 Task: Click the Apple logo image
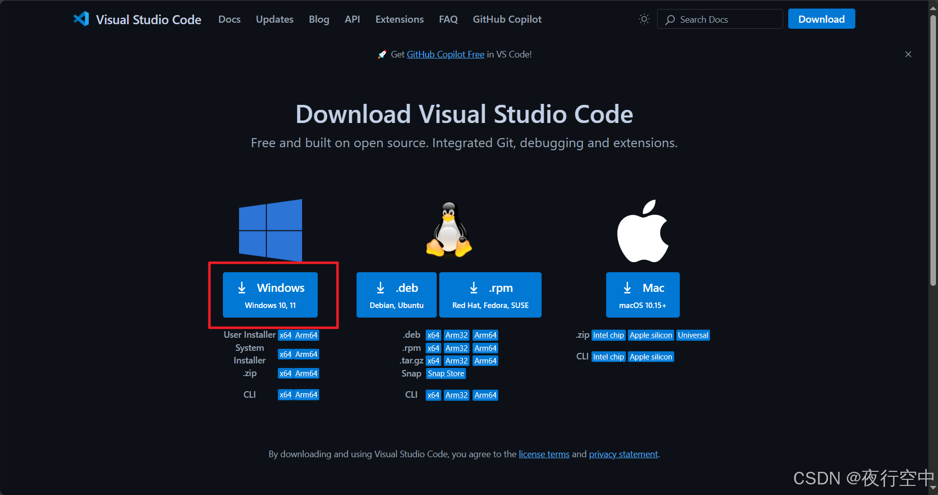643,231
